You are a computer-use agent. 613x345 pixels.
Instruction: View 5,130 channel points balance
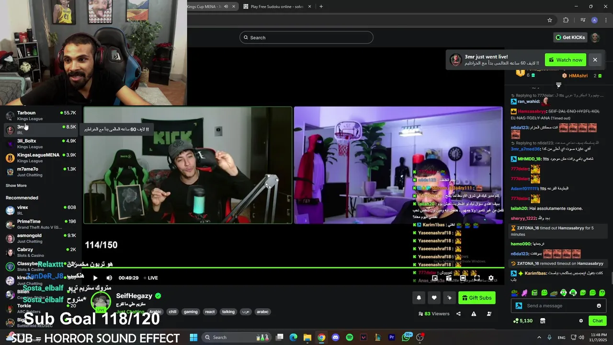coord(522,321)
